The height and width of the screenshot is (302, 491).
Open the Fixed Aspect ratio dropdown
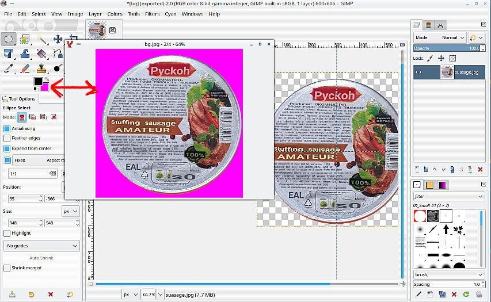tap(39, 160)
